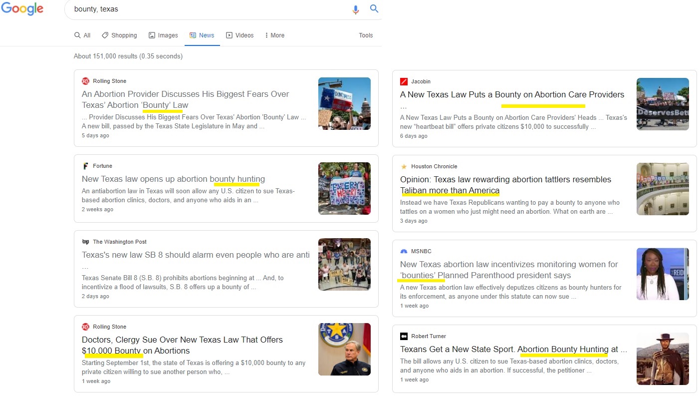Viewport: 700px width, 398px height.
Task: Click snippet 'An antiabortion law in Texas will soon allow'
Action: click(x=189, y=195)
